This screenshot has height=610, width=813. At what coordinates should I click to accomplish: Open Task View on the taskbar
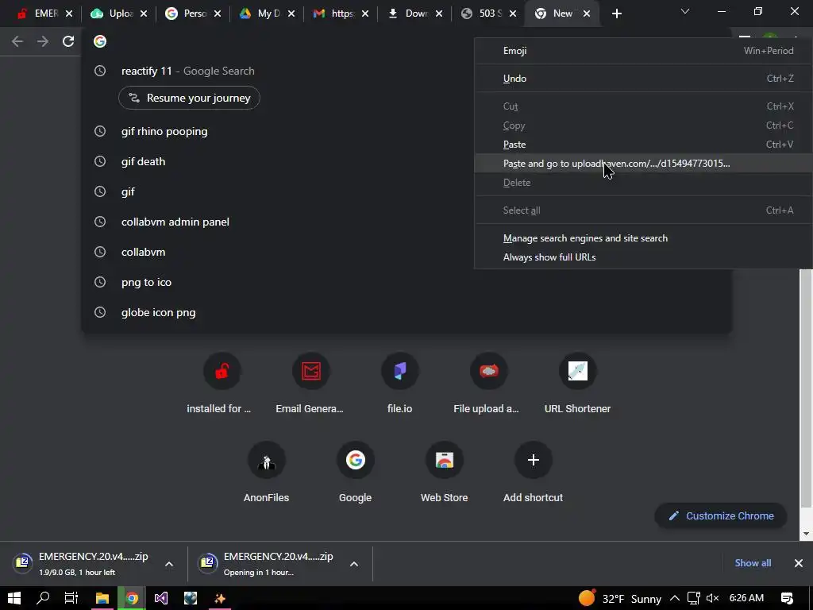[x=71, y=598]
